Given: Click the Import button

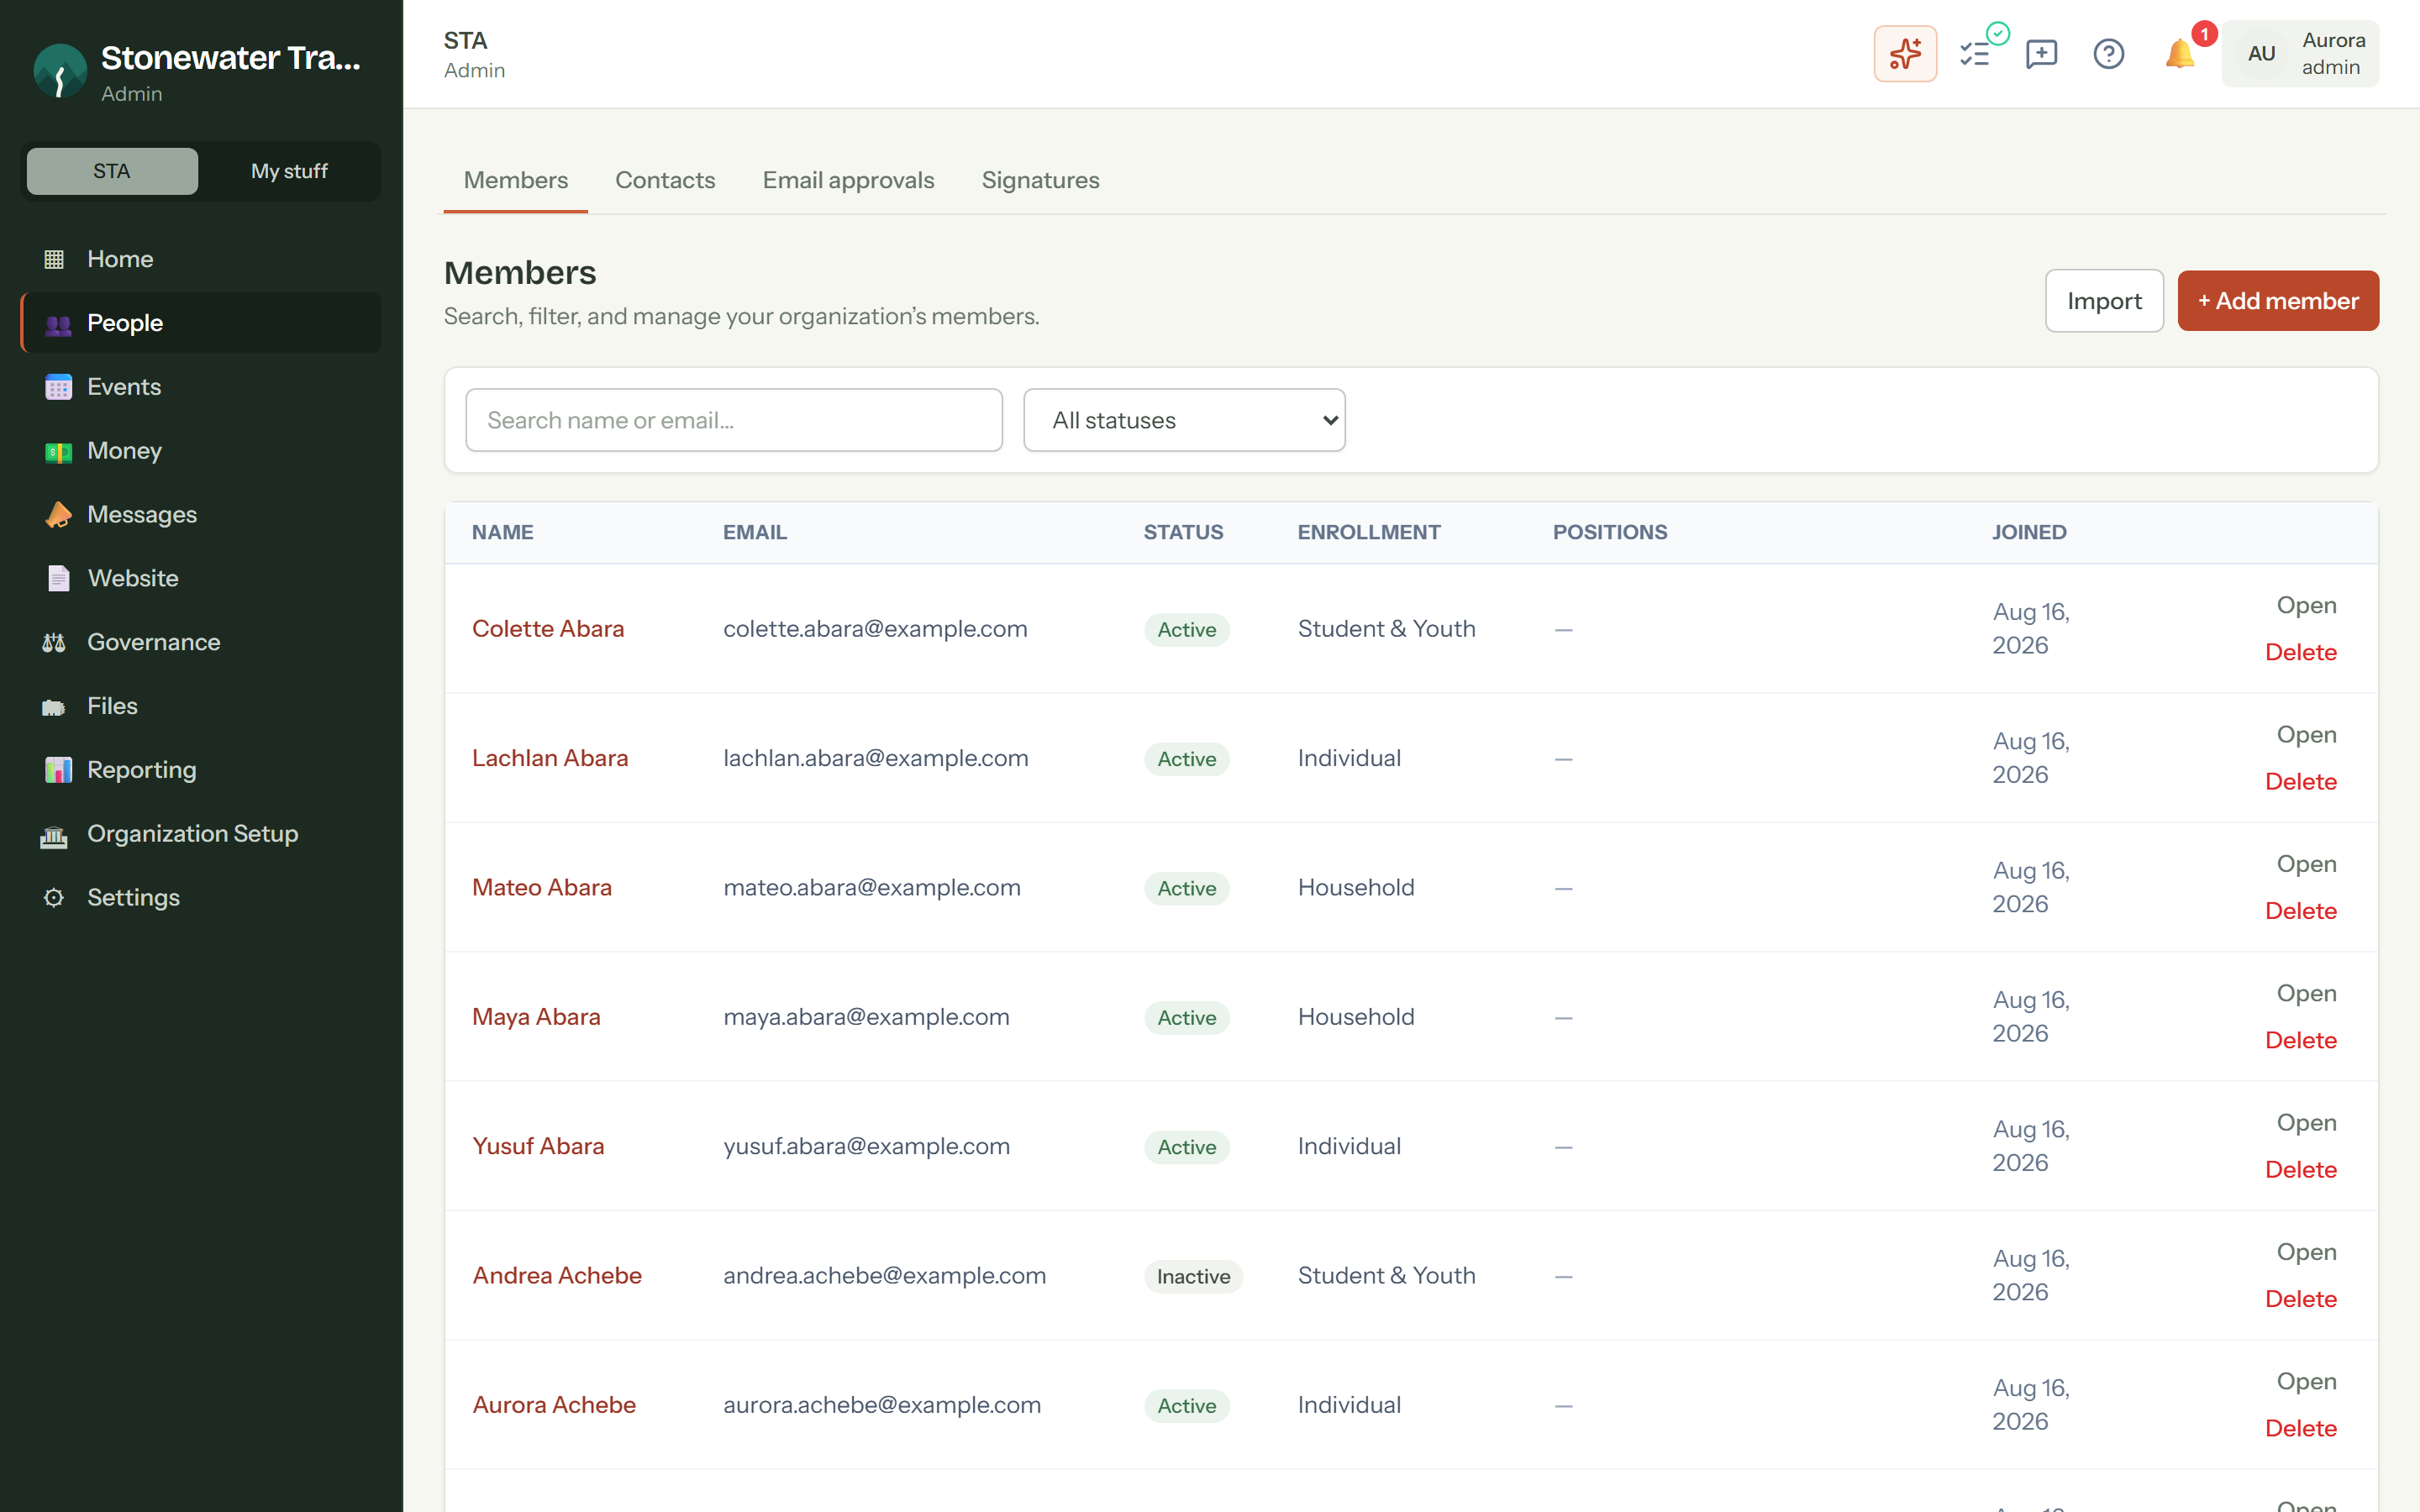Looking at the screenshot, I should (2104, 301).
